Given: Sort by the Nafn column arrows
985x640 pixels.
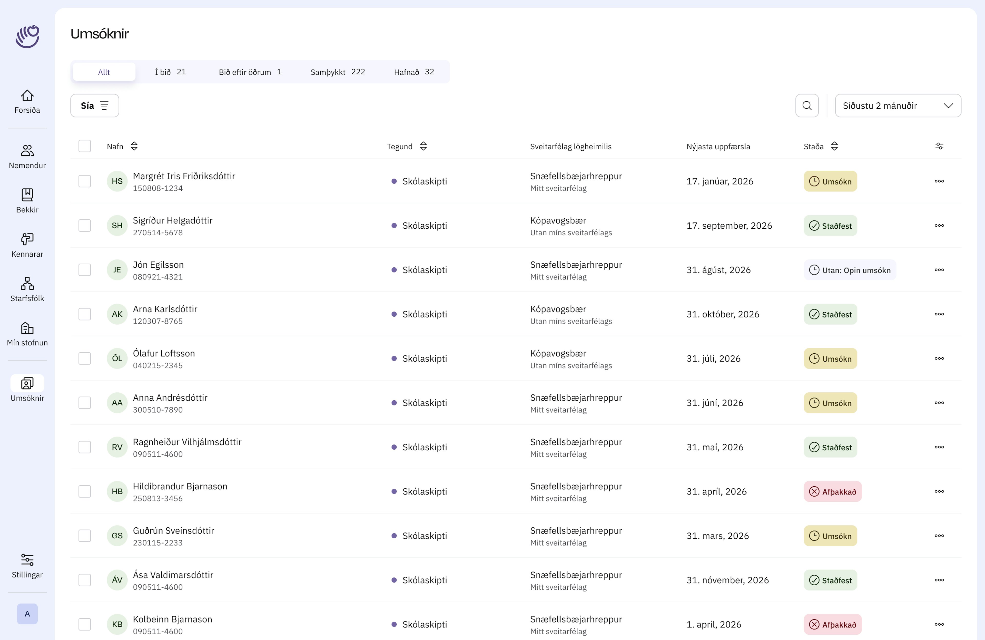Looking at the screenshot, I should 134,146.
